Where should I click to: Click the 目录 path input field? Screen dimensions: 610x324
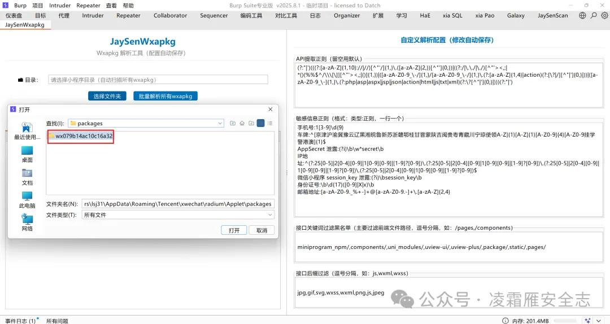[158, 80]
